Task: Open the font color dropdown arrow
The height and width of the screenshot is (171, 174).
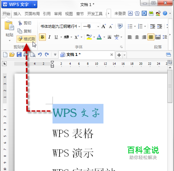Action: pyautogui.click(x=104, y=37)
